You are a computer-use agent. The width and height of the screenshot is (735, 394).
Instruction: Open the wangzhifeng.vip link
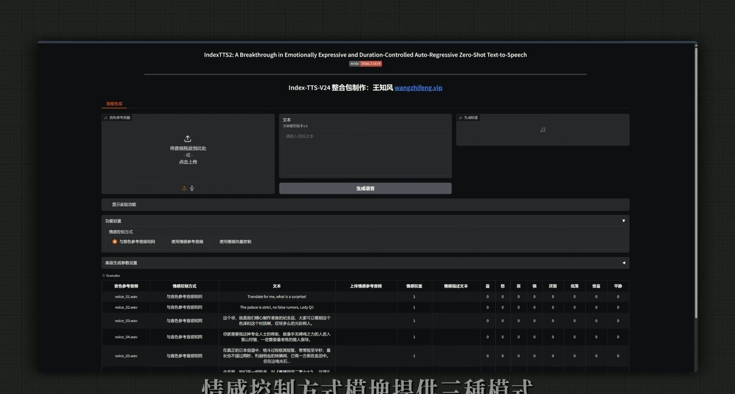coord(418,88)
